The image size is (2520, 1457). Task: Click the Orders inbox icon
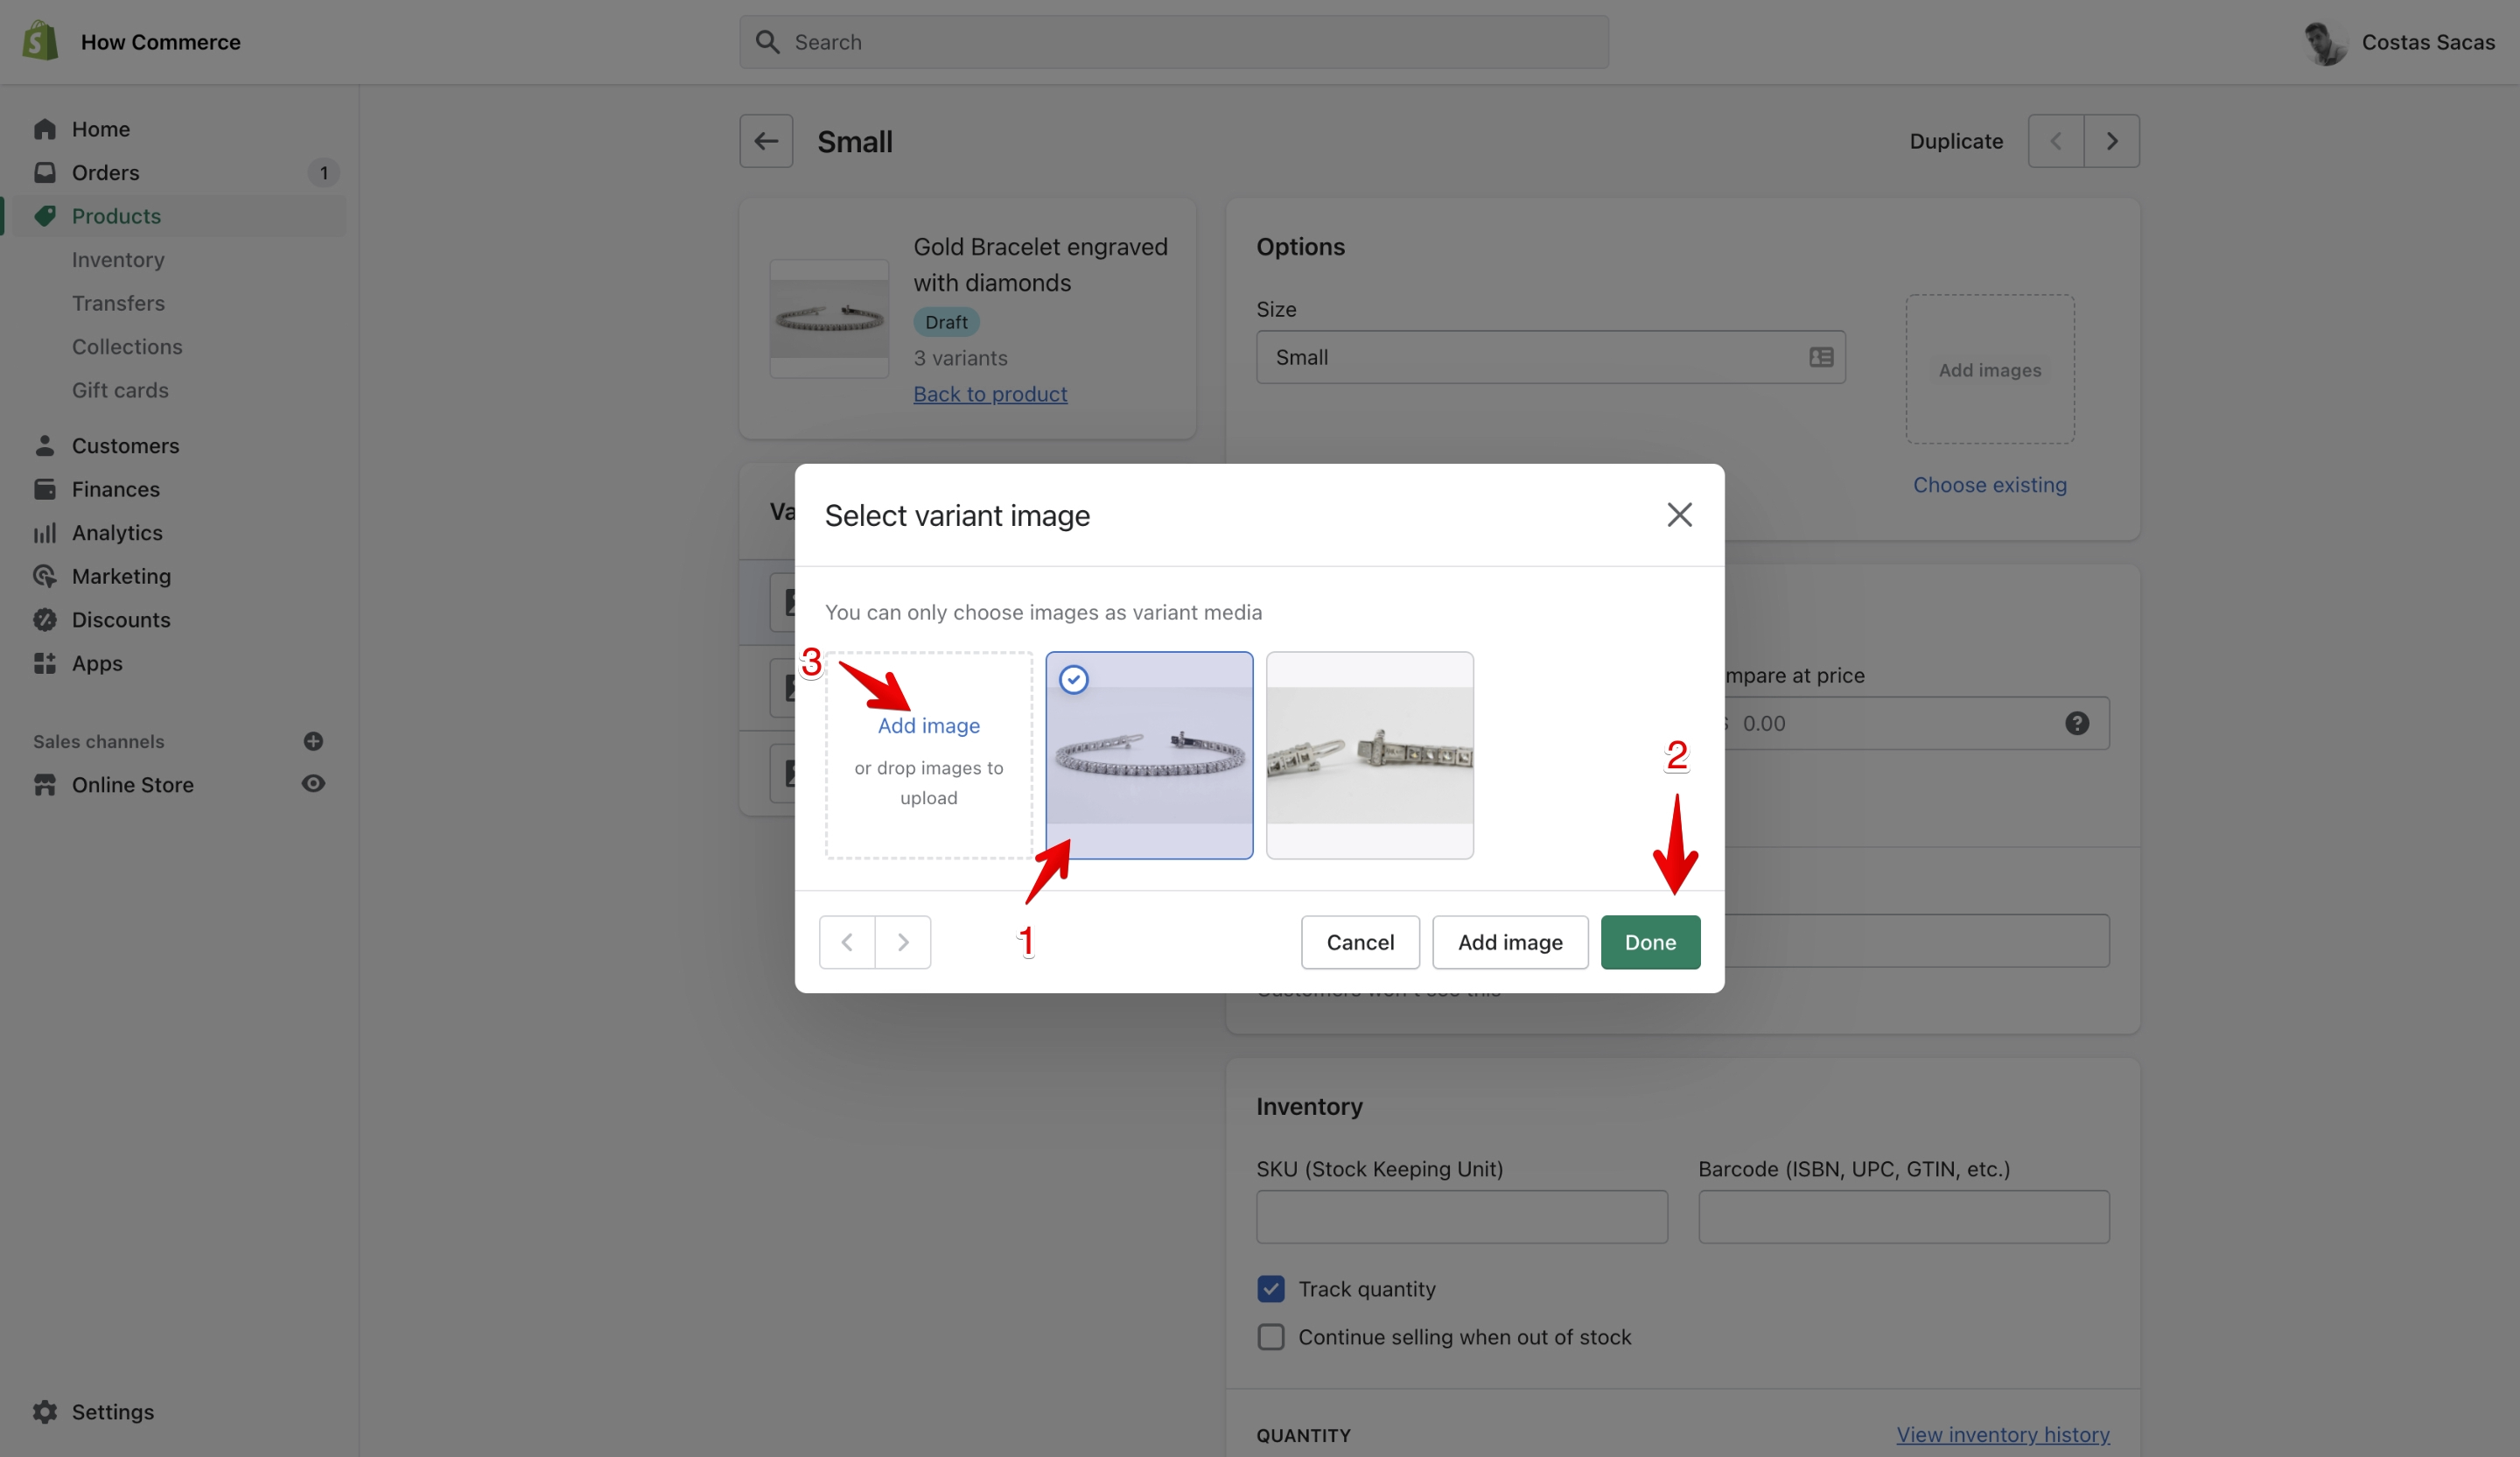coord(45,172)
